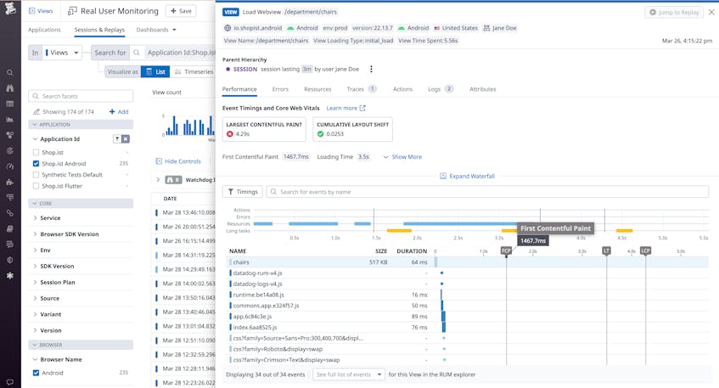Screen dimensions: 719x388
Task: Click the Jane Doe user icon
Action: (486, 28)
